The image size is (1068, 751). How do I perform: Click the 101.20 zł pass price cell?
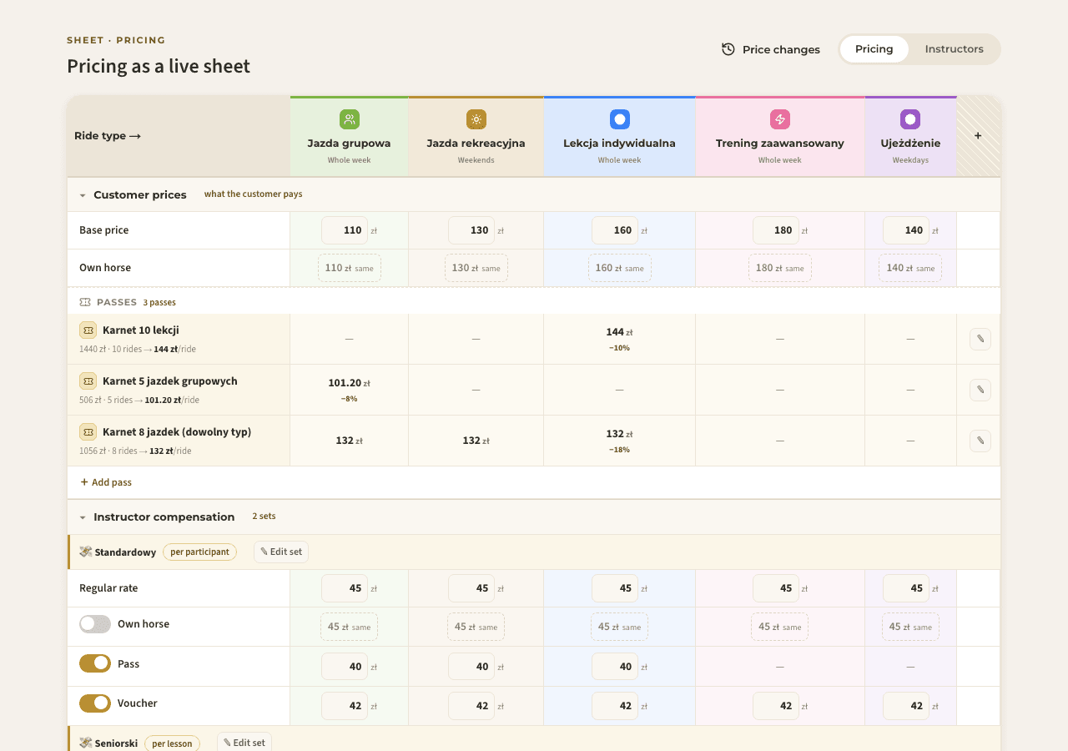[349, 390]
